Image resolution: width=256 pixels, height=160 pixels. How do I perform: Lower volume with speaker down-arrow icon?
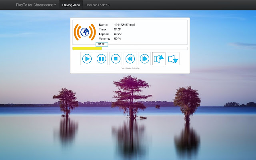[173, 59]
